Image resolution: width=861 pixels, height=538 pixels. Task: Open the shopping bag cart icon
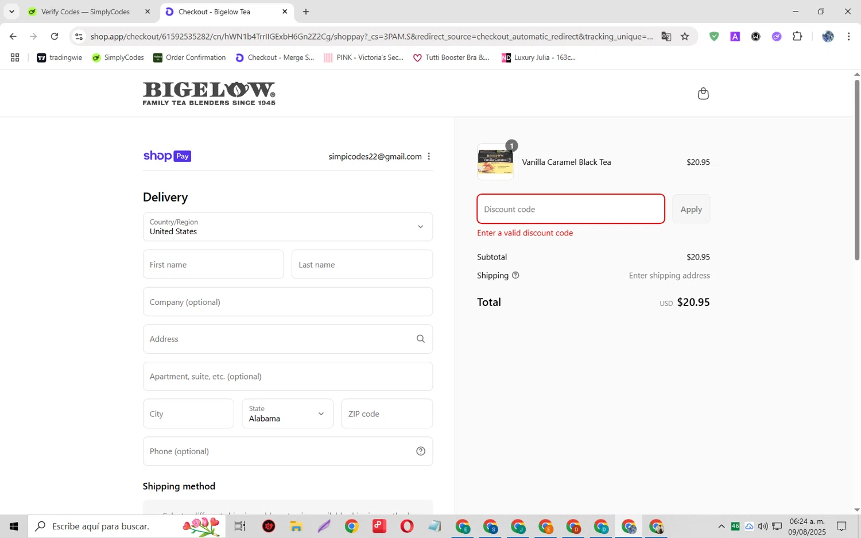[703, 94]
